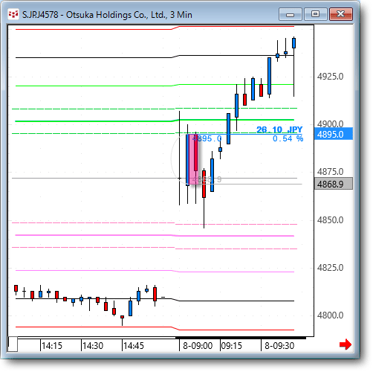Viewport: 373px width, 372px height.
Task: Click the chart app icon in title bar
Action: 13,14
